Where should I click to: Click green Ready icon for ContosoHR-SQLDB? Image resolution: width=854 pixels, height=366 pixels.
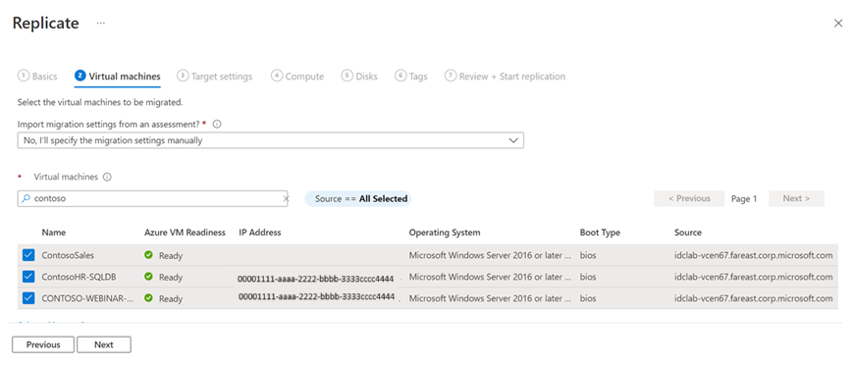pos(148,277)
